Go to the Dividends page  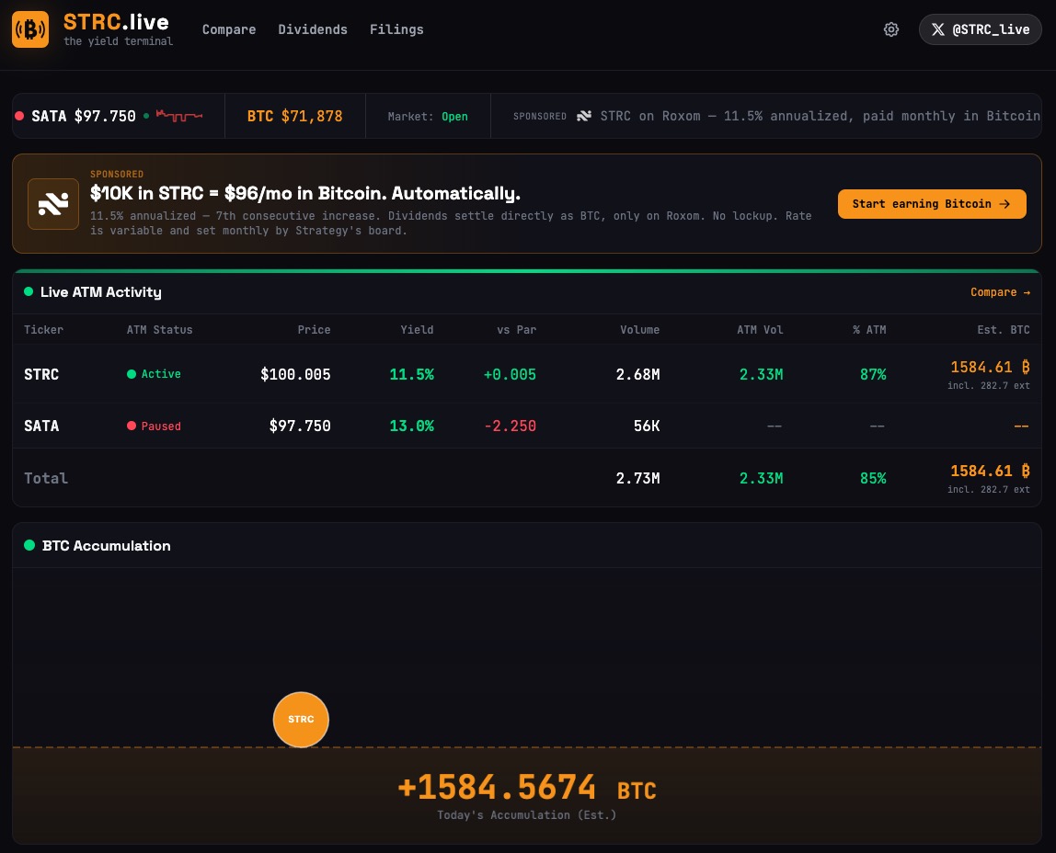[x=313, y=29]
